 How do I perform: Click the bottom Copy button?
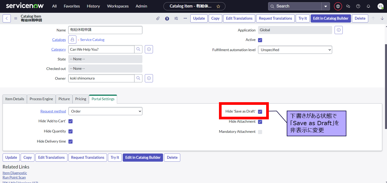[27, 157]
